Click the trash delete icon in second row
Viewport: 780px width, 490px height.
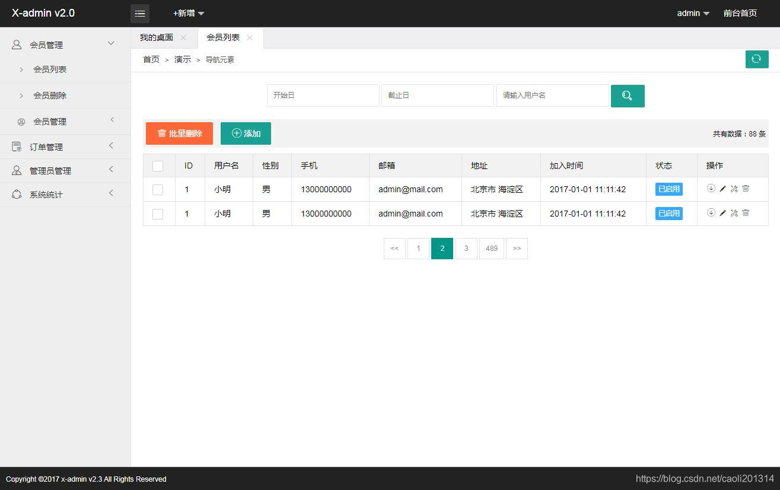point(746,213)
